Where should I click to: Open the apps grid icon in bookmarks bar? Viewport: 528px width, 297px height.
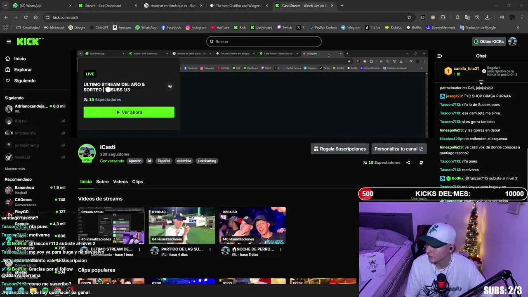(x=5, y=28)
